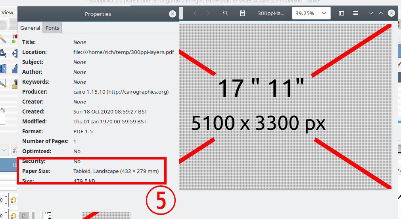Screen dimensions: 401x219
Task: Click the Paper Size: label
Action: (x=36, y=171)
